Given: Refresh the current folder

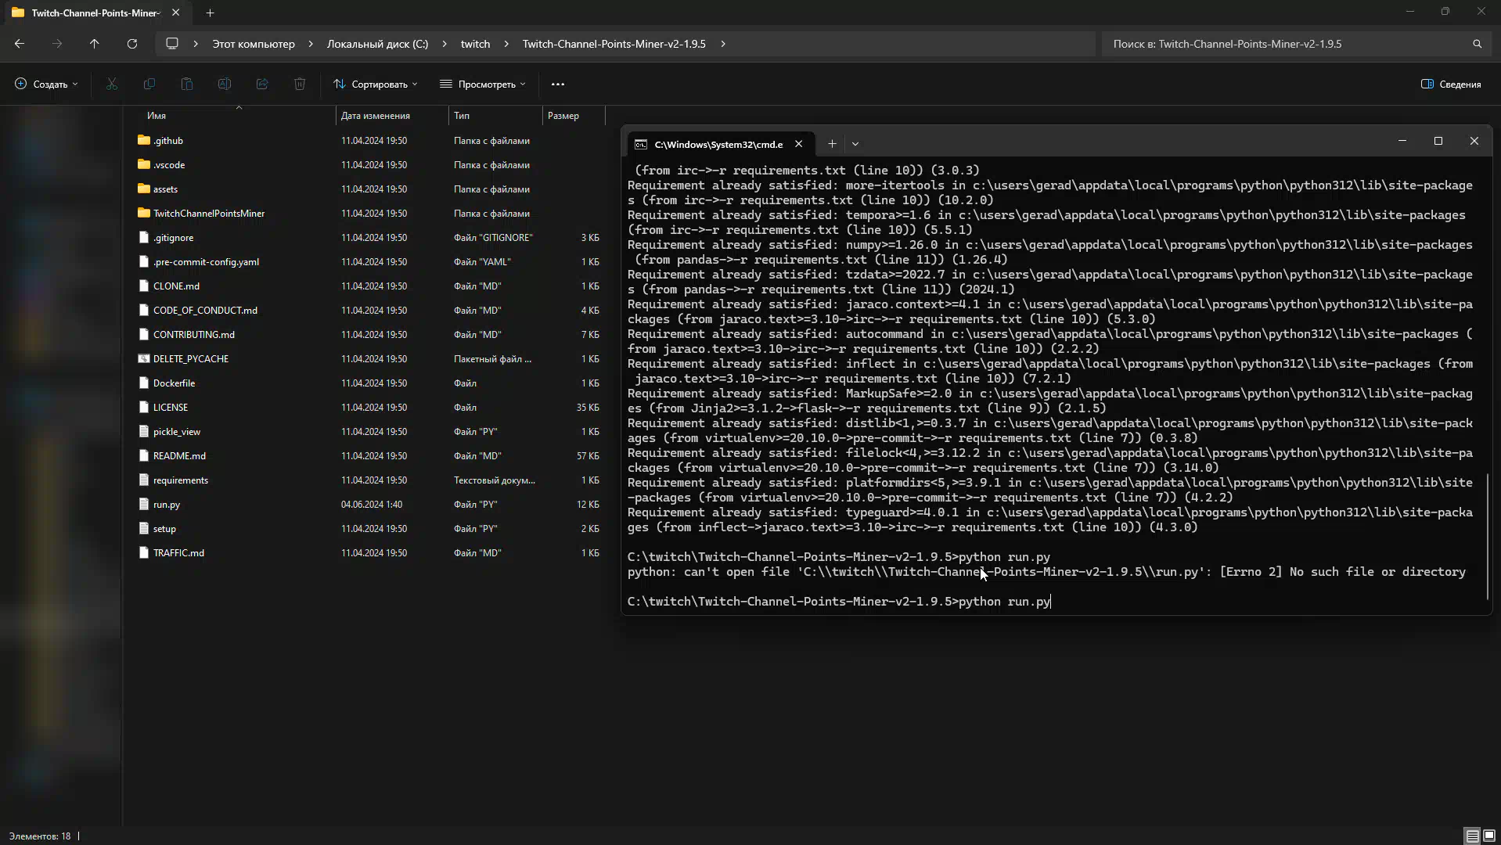Looking at the screenshot, I should tap(132, 44).
